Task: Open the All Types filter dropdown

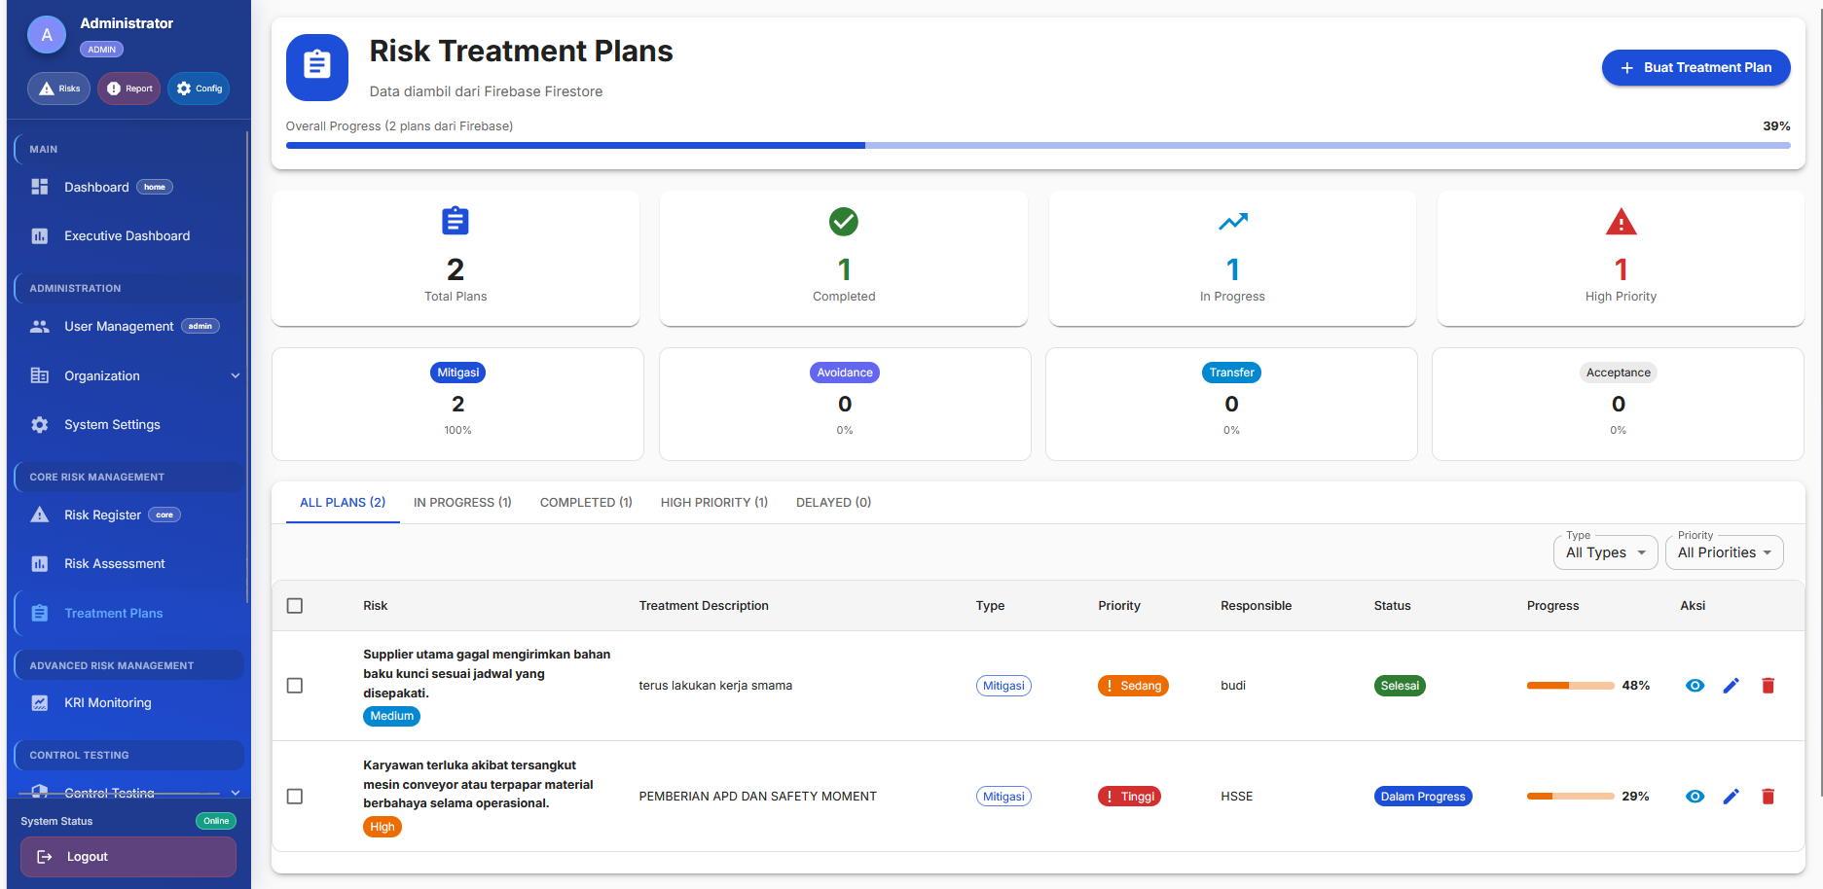Action: point(1604,552)
